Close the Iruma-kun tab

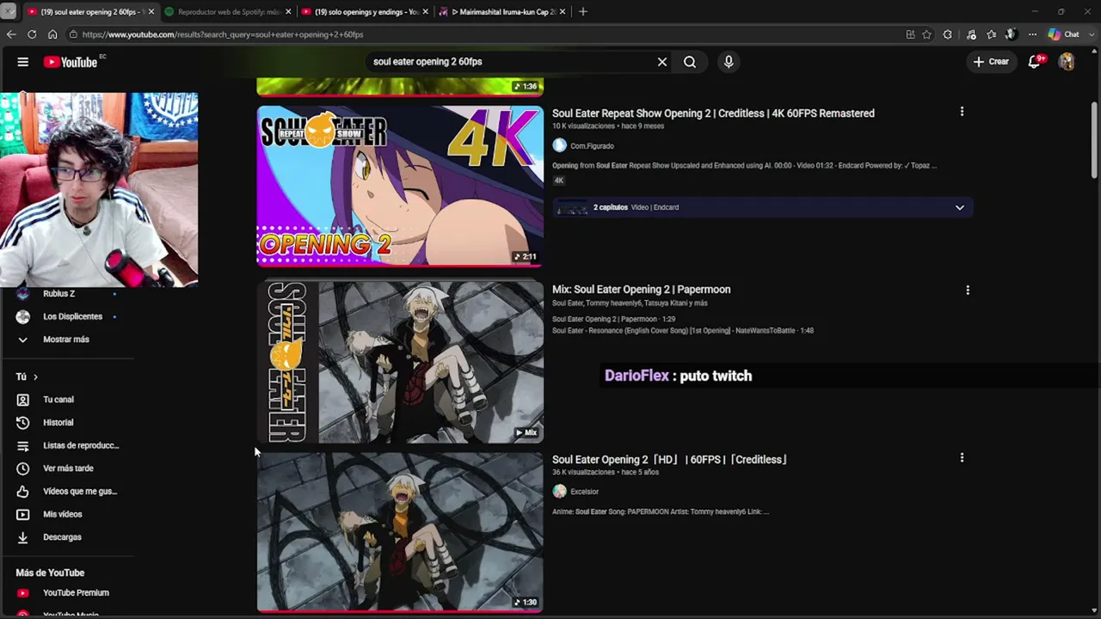coord(563,12)
